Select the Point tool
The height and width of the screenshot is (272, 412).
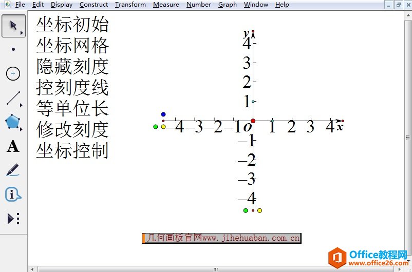click(x=13, y=49)
